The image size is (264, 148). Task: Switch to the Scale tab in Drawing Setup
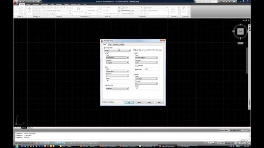tap(110, 45)
